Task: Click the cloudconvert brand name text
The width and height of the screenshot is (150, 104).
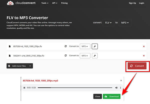Action: [25, 3]
